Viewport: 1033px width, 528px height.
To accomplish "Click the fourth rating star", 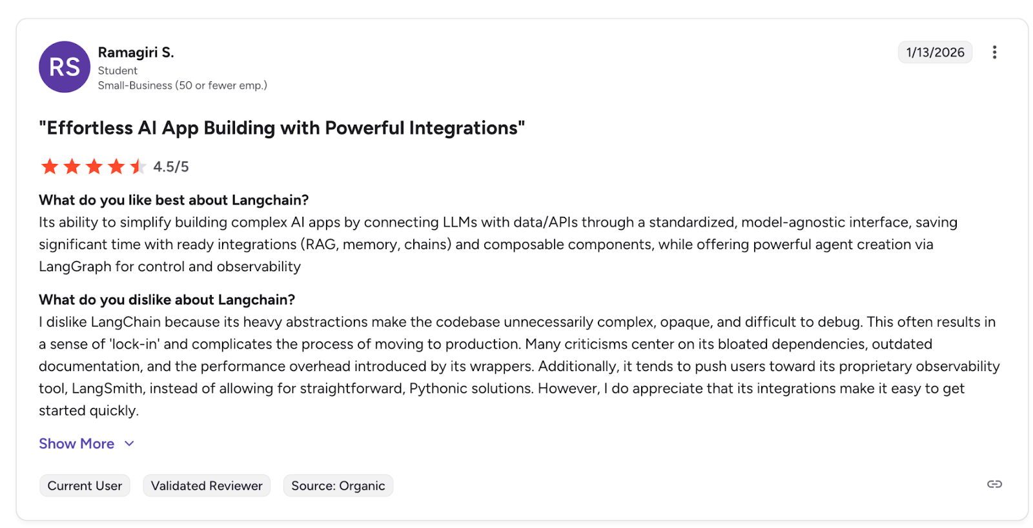I will tap(116, 167).
